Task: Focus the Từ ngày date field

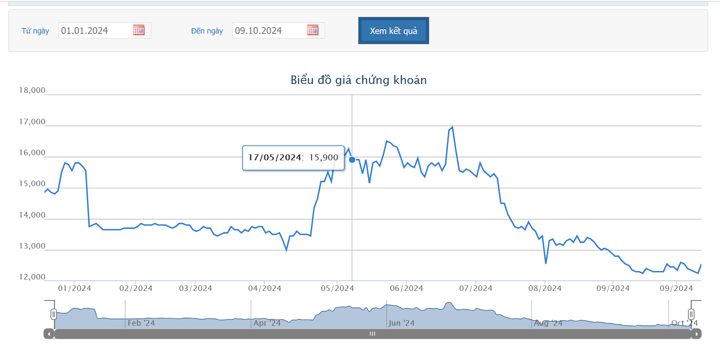Action: [x=95, y=31]
